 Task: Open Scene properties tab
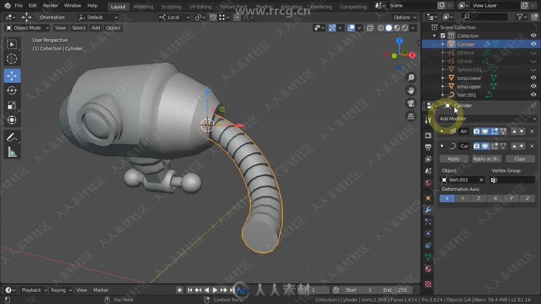pyautogui.click(x=428, y=171)
